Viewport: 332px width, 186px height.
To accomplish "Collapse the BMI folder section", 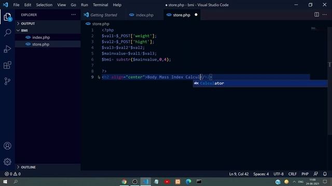I will [x=48, y=30].
